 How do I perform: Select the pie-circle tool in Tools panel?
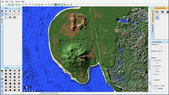click(15, 17)
